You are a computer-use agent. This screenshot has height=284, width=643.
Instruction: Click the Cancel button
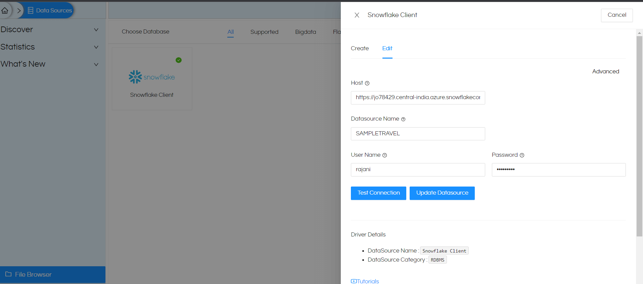(617, 15)
